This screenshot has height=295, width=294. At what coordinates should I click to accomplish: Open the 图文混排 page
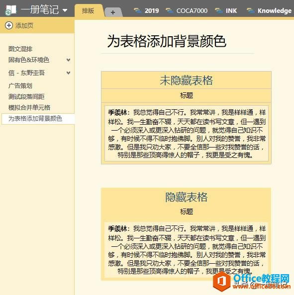[x=20, y=49]
